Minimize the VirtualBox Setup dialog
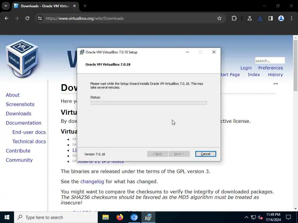The width and height of the screenshot is (298, 223). point(187,52)
